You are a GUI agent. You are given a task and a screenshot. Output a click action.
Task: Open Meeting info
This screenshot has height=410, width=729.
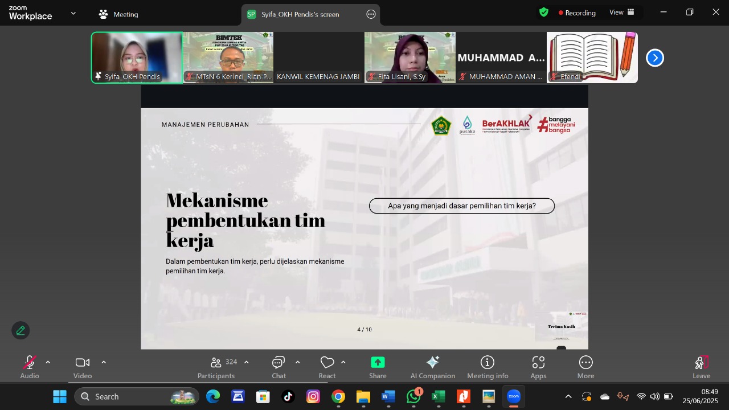tap(488, 367)
